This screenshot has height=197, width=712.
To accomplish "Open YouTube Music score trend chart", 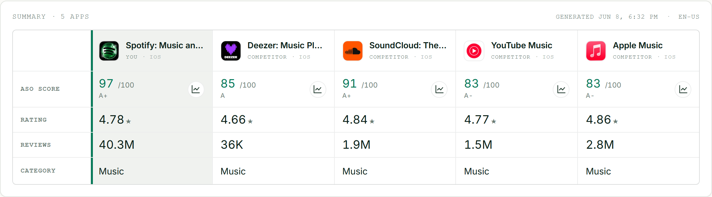I will [561, 89].
